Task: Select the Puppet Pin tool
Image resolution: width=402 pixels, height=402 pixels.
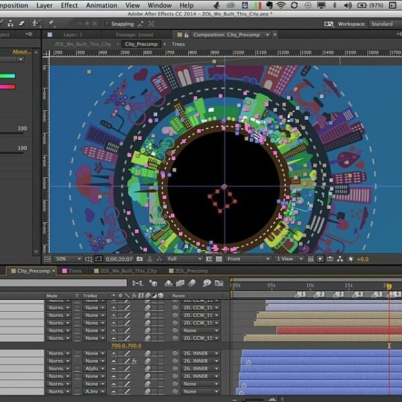Action: click(x=51, y=24)
